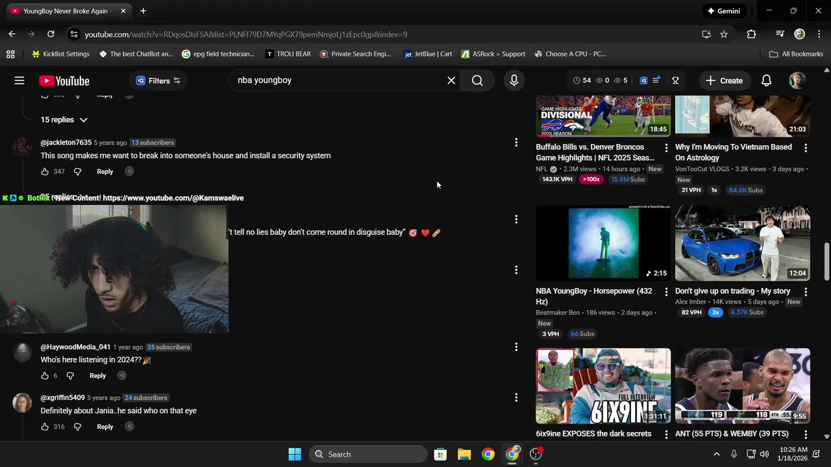
Task: Open the @xgriffin5409 channel link
Action: click(63, 398)
